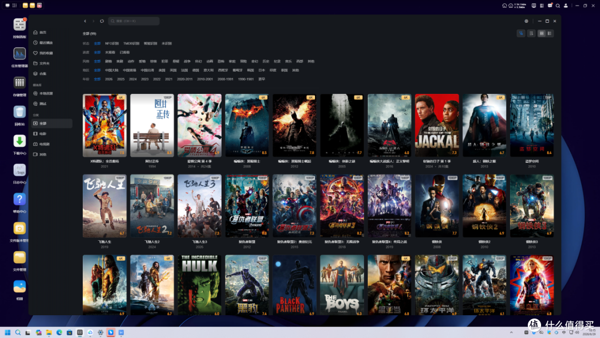
Task: Filter status by 未识别
Action: [167, 43]
